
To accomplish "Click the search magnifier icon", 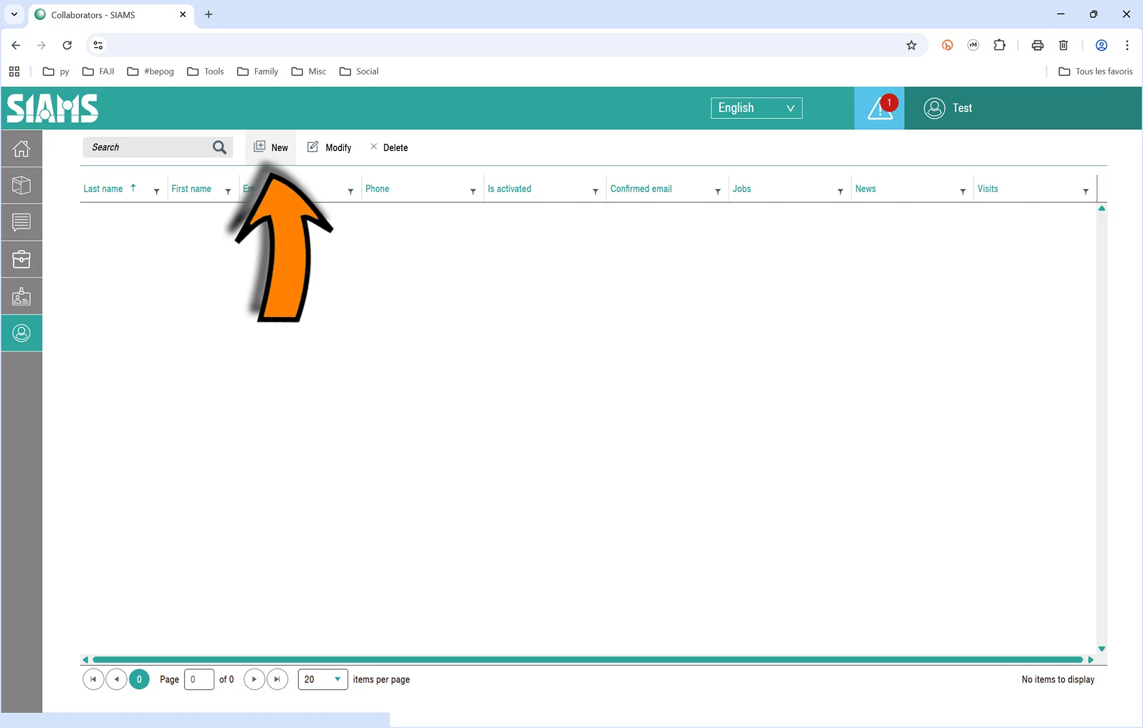I will (x=219, y=148).
